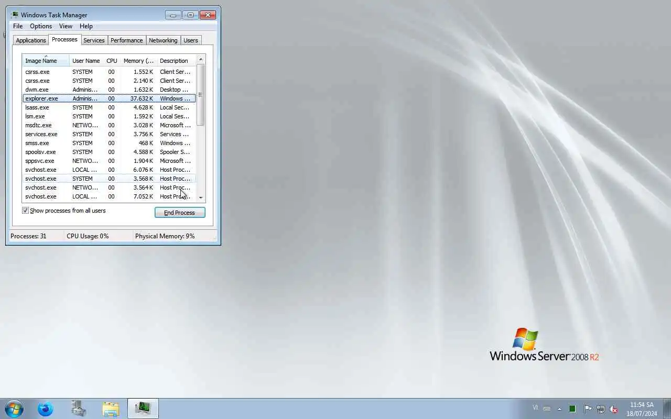Switch to the Users tab
The width and height of the screenshot is (671, 419).
point(191,40)
